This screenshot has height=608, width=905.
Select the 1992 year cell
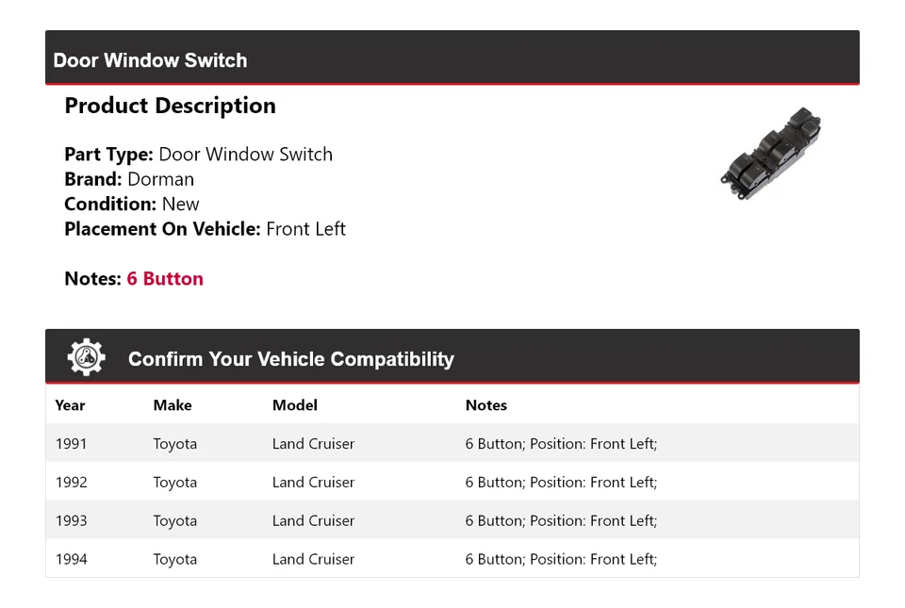(71, 483)
